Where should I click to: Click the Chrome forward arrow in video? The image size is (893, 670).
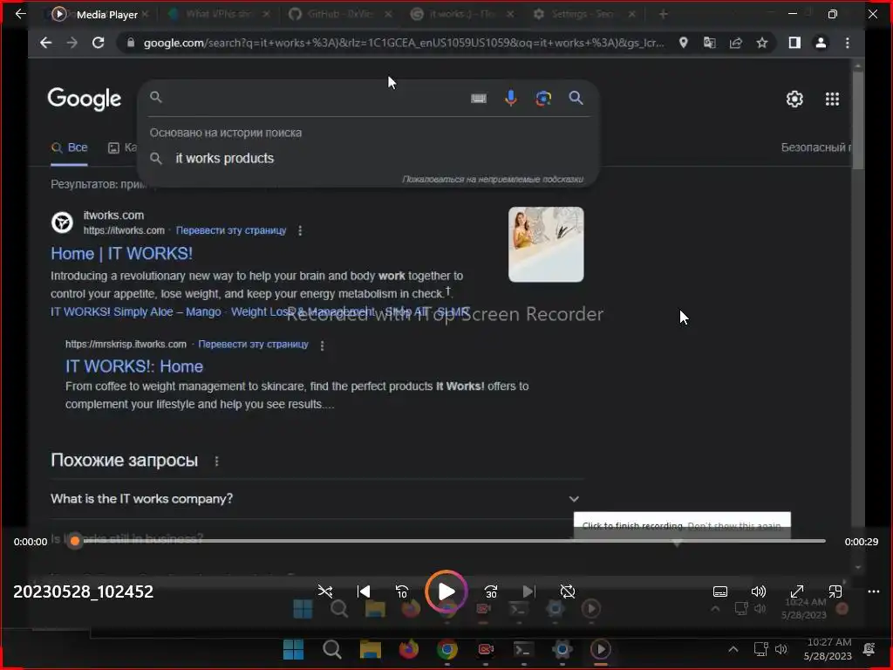(x=72, y=43)
